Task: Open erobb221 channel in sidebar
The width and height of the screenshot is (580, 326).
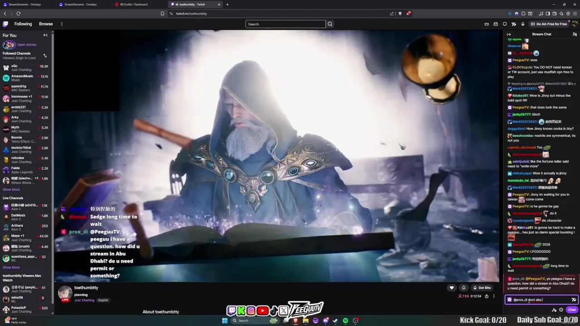Action: [x=26, y=109]
